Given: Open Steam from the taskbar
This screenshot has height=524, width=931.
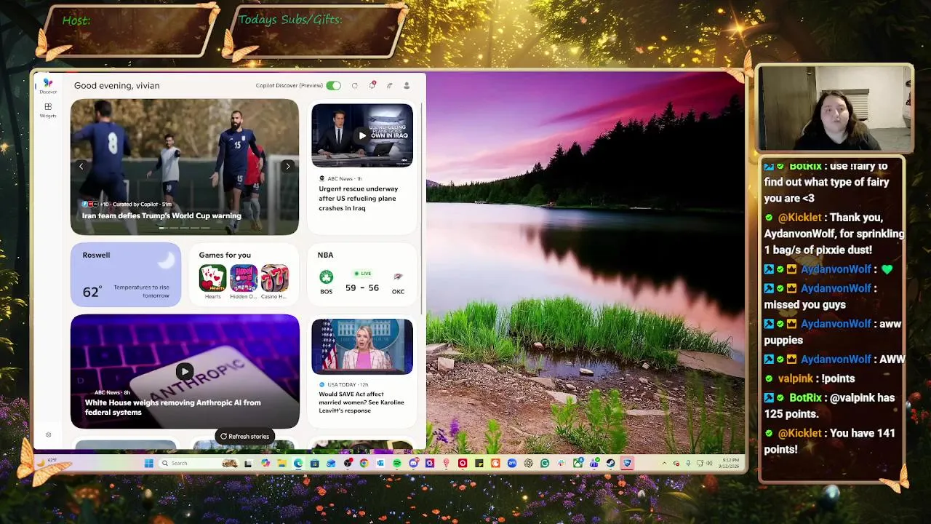Looking at the screenshot, I should 610,463.
